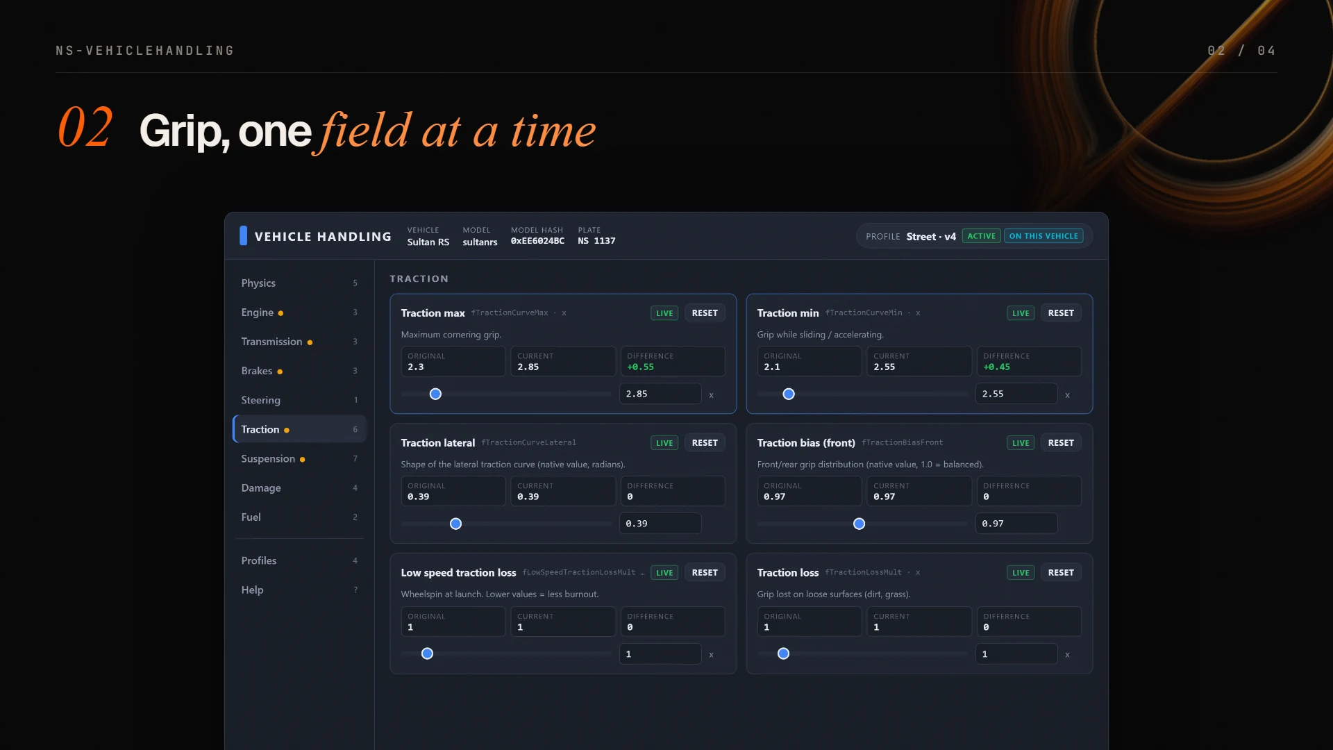Click the LIVE badge on Traction loss
This screenshot has height=750, width=1333.
pos(1021,573)
